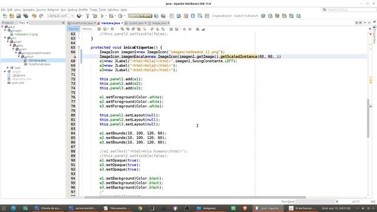Click the magnifier Find Selection editor icon
This screenshot has height=212, width=377.
point(122,29)
